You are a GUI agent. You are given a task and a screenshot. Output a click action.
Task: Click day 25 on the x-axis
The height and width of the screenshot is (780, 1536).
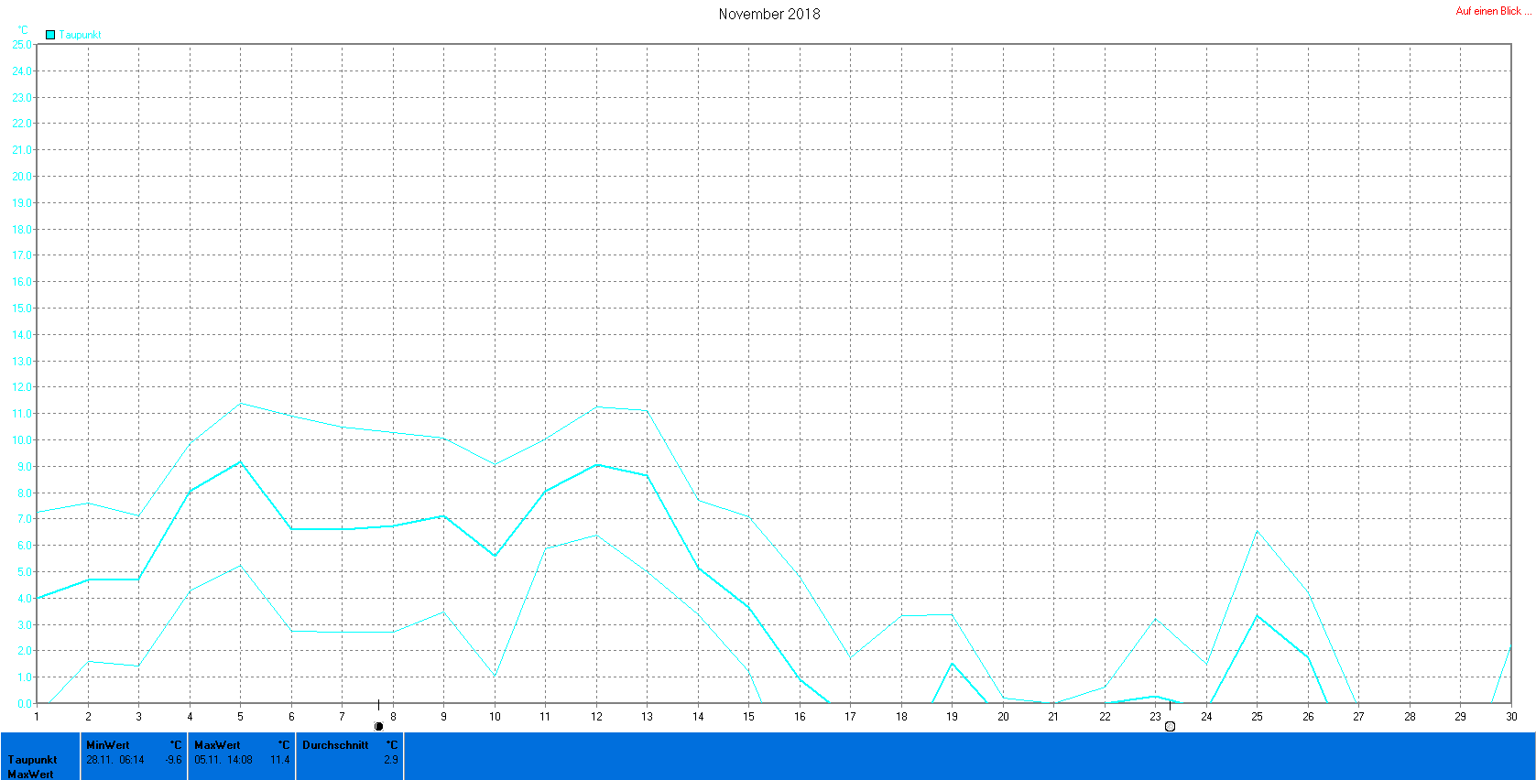[1258, 717]
